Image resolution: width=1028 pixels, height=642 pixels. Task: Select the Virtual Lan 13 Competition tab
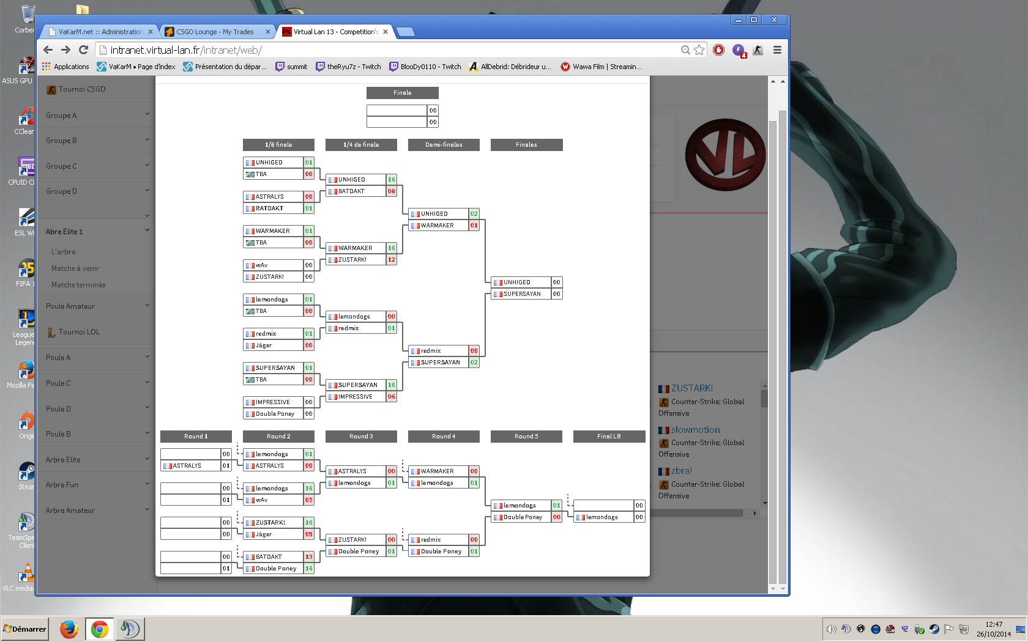[335, 32]
